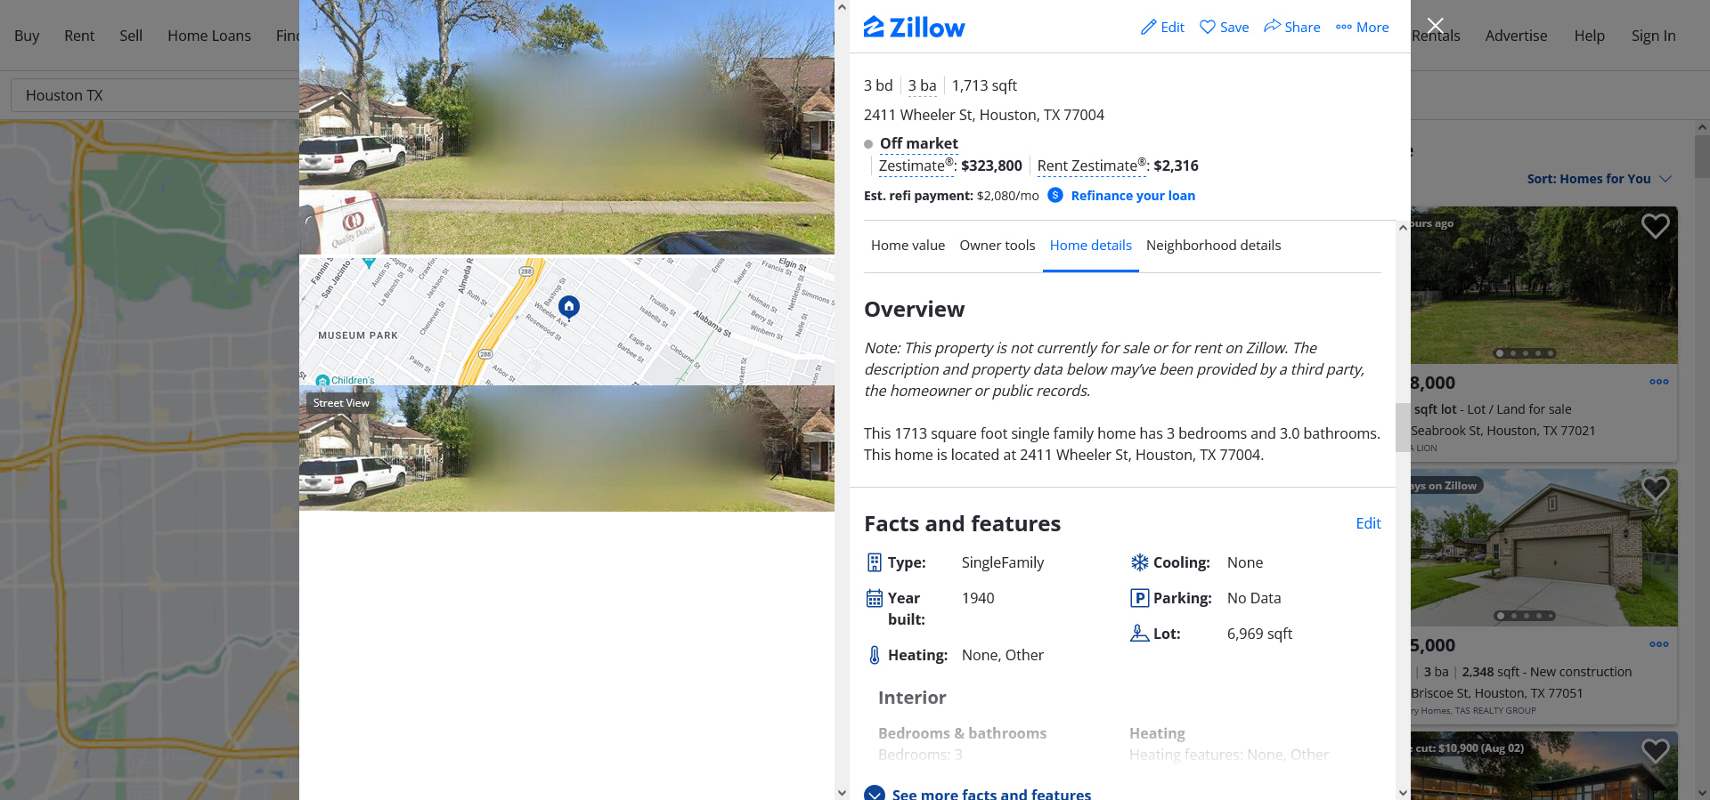Click the Houston TX search field
Viewport: 1710px width, 800px height.
click(x=154, y=95)
